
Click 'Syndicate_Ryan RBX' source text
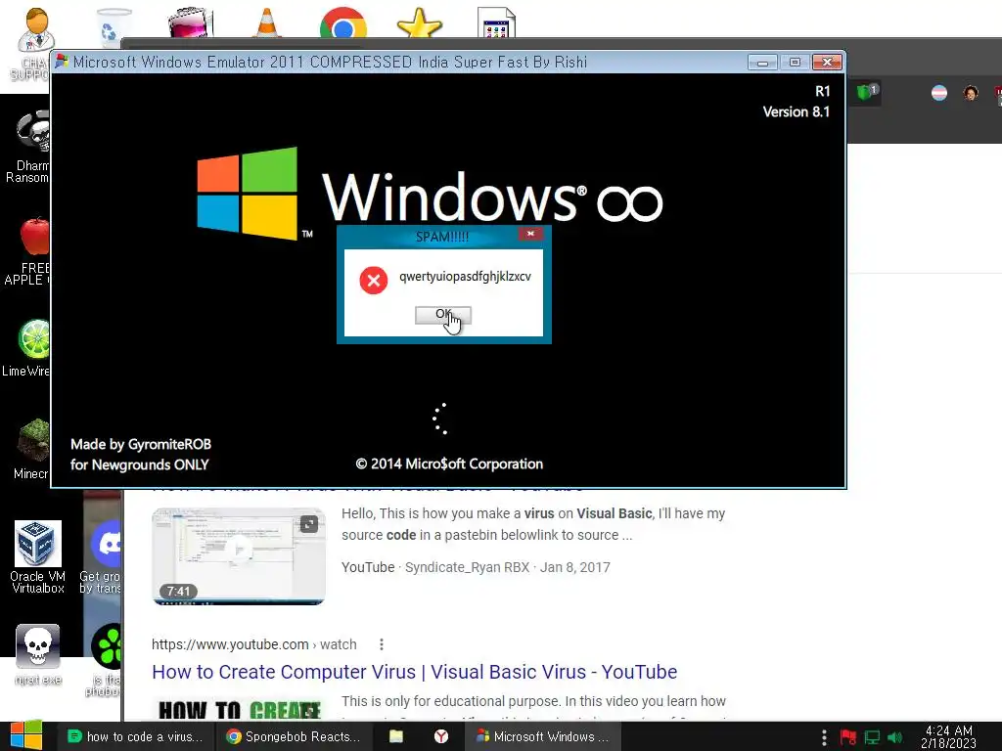[467, 567]
